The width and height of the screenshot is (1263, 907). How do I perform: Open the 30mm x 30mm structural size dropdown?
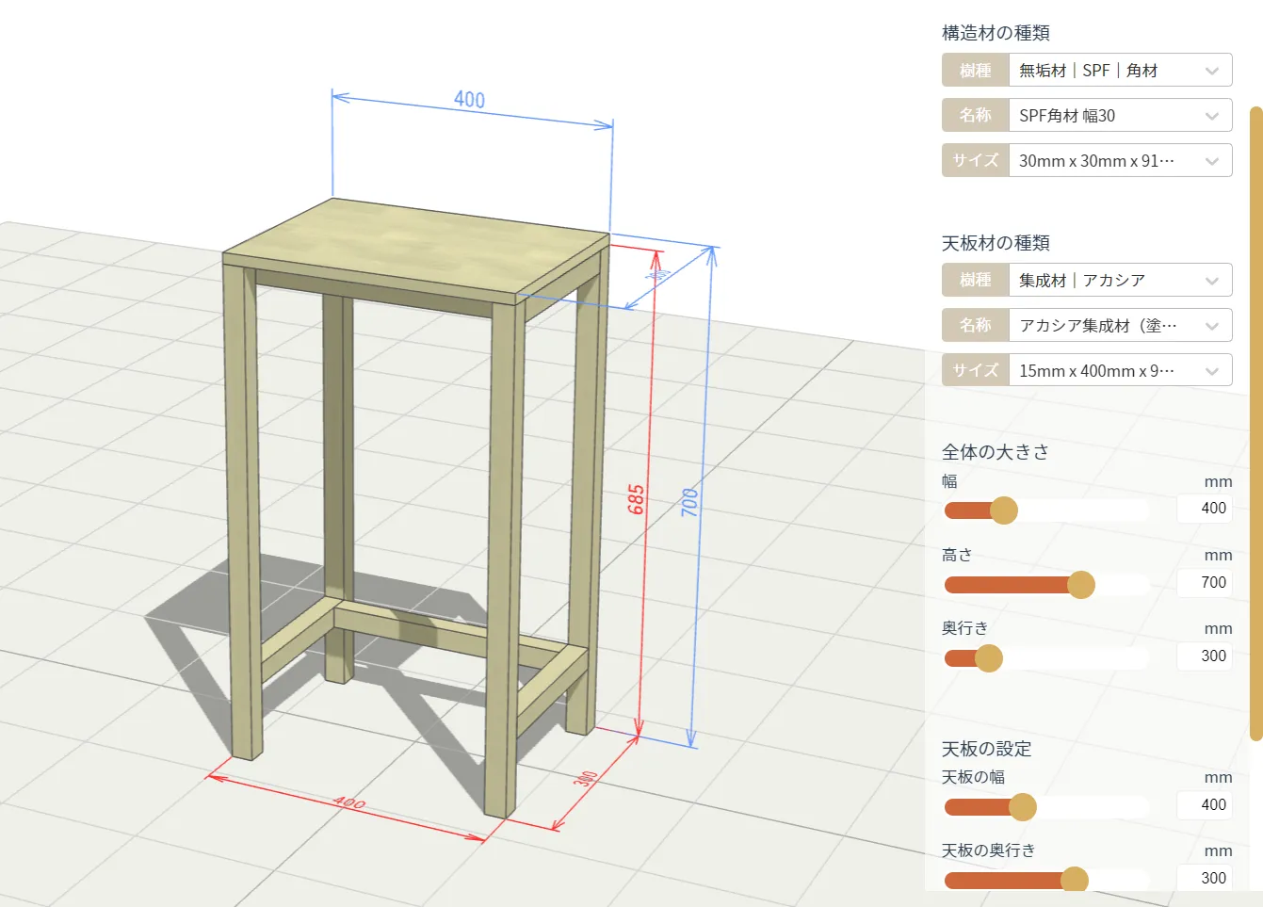click(x=1119, y=161)
